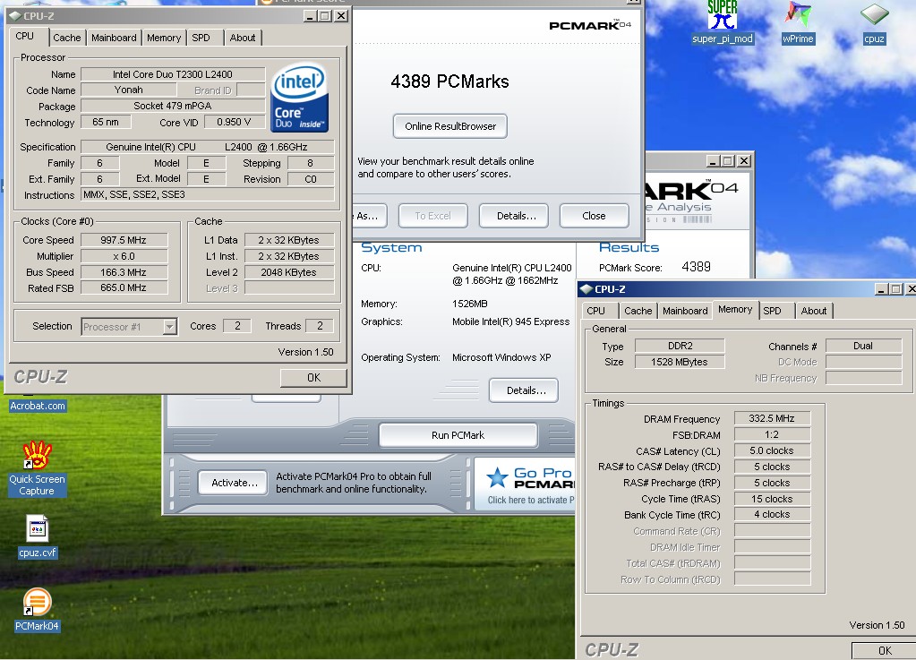Viewport: 916px width, 660px height.
Task: Click the Package value Socket 479 mPGA
Action: [x=173, y=106]
